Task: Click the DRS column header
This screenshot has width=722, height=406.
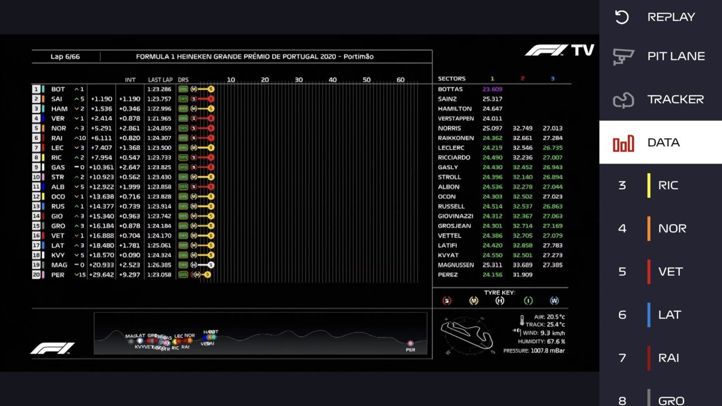Action: click(183, 80)
